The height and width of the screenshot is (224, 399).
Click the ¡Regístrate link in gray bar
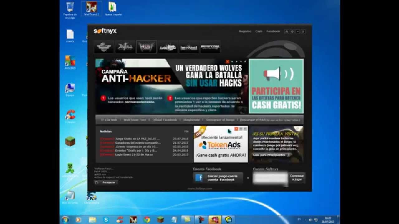click(191, 119)
